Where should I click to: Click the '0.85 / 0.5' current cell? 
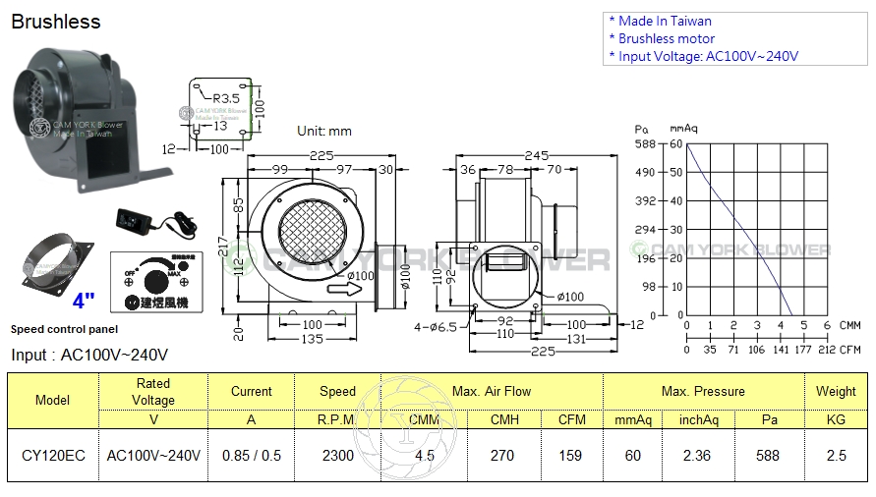252,456
